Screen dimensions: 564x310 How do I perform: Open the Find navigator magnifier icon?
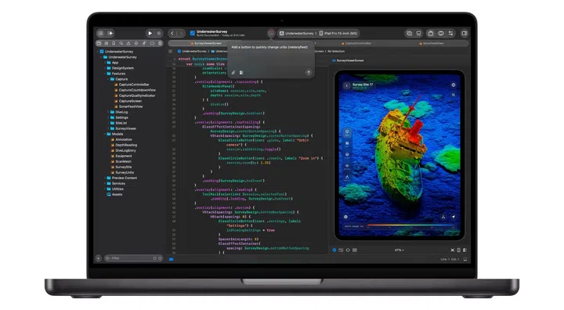click(121, 43)
